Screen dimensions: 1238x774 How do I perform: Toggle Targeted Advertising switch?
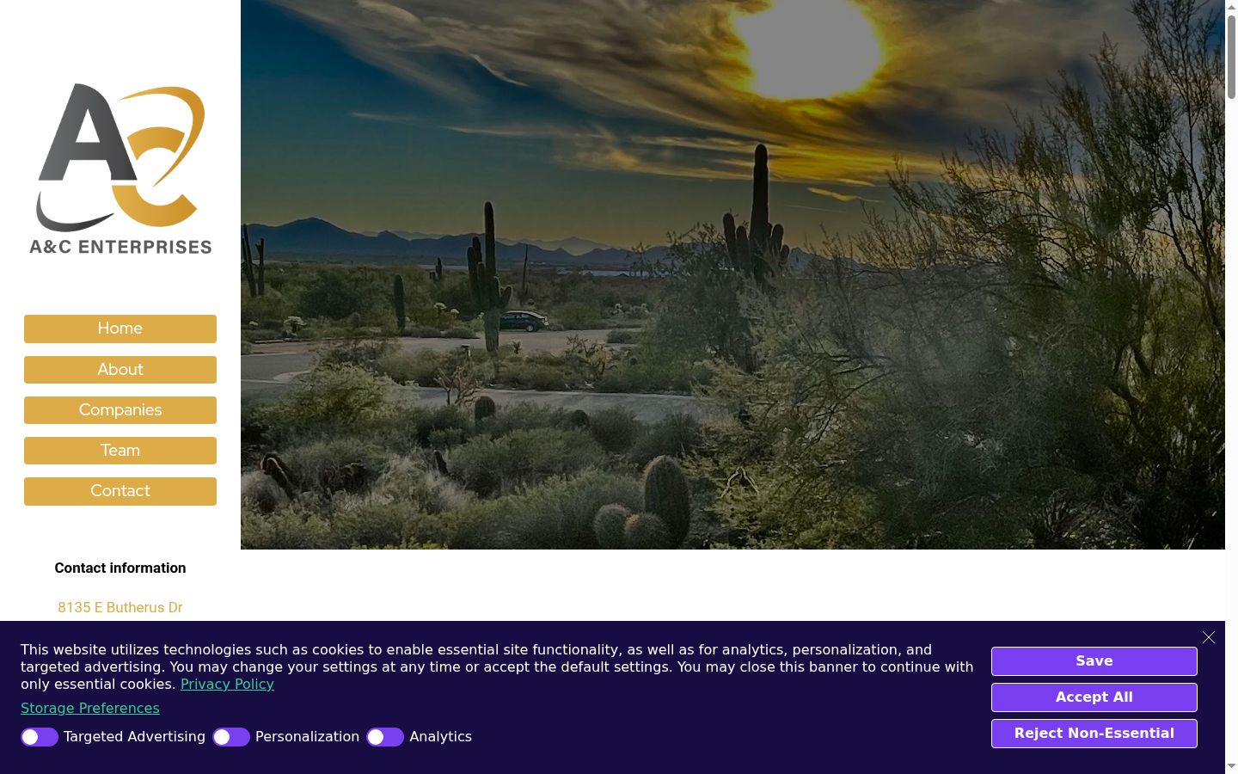40,737
